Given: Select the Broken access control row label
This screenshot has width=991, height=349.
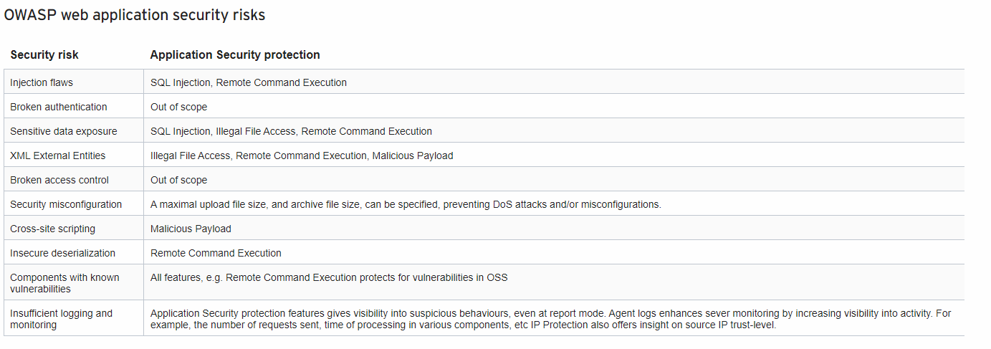Looking at the screenshot, I should coord(59,180).
